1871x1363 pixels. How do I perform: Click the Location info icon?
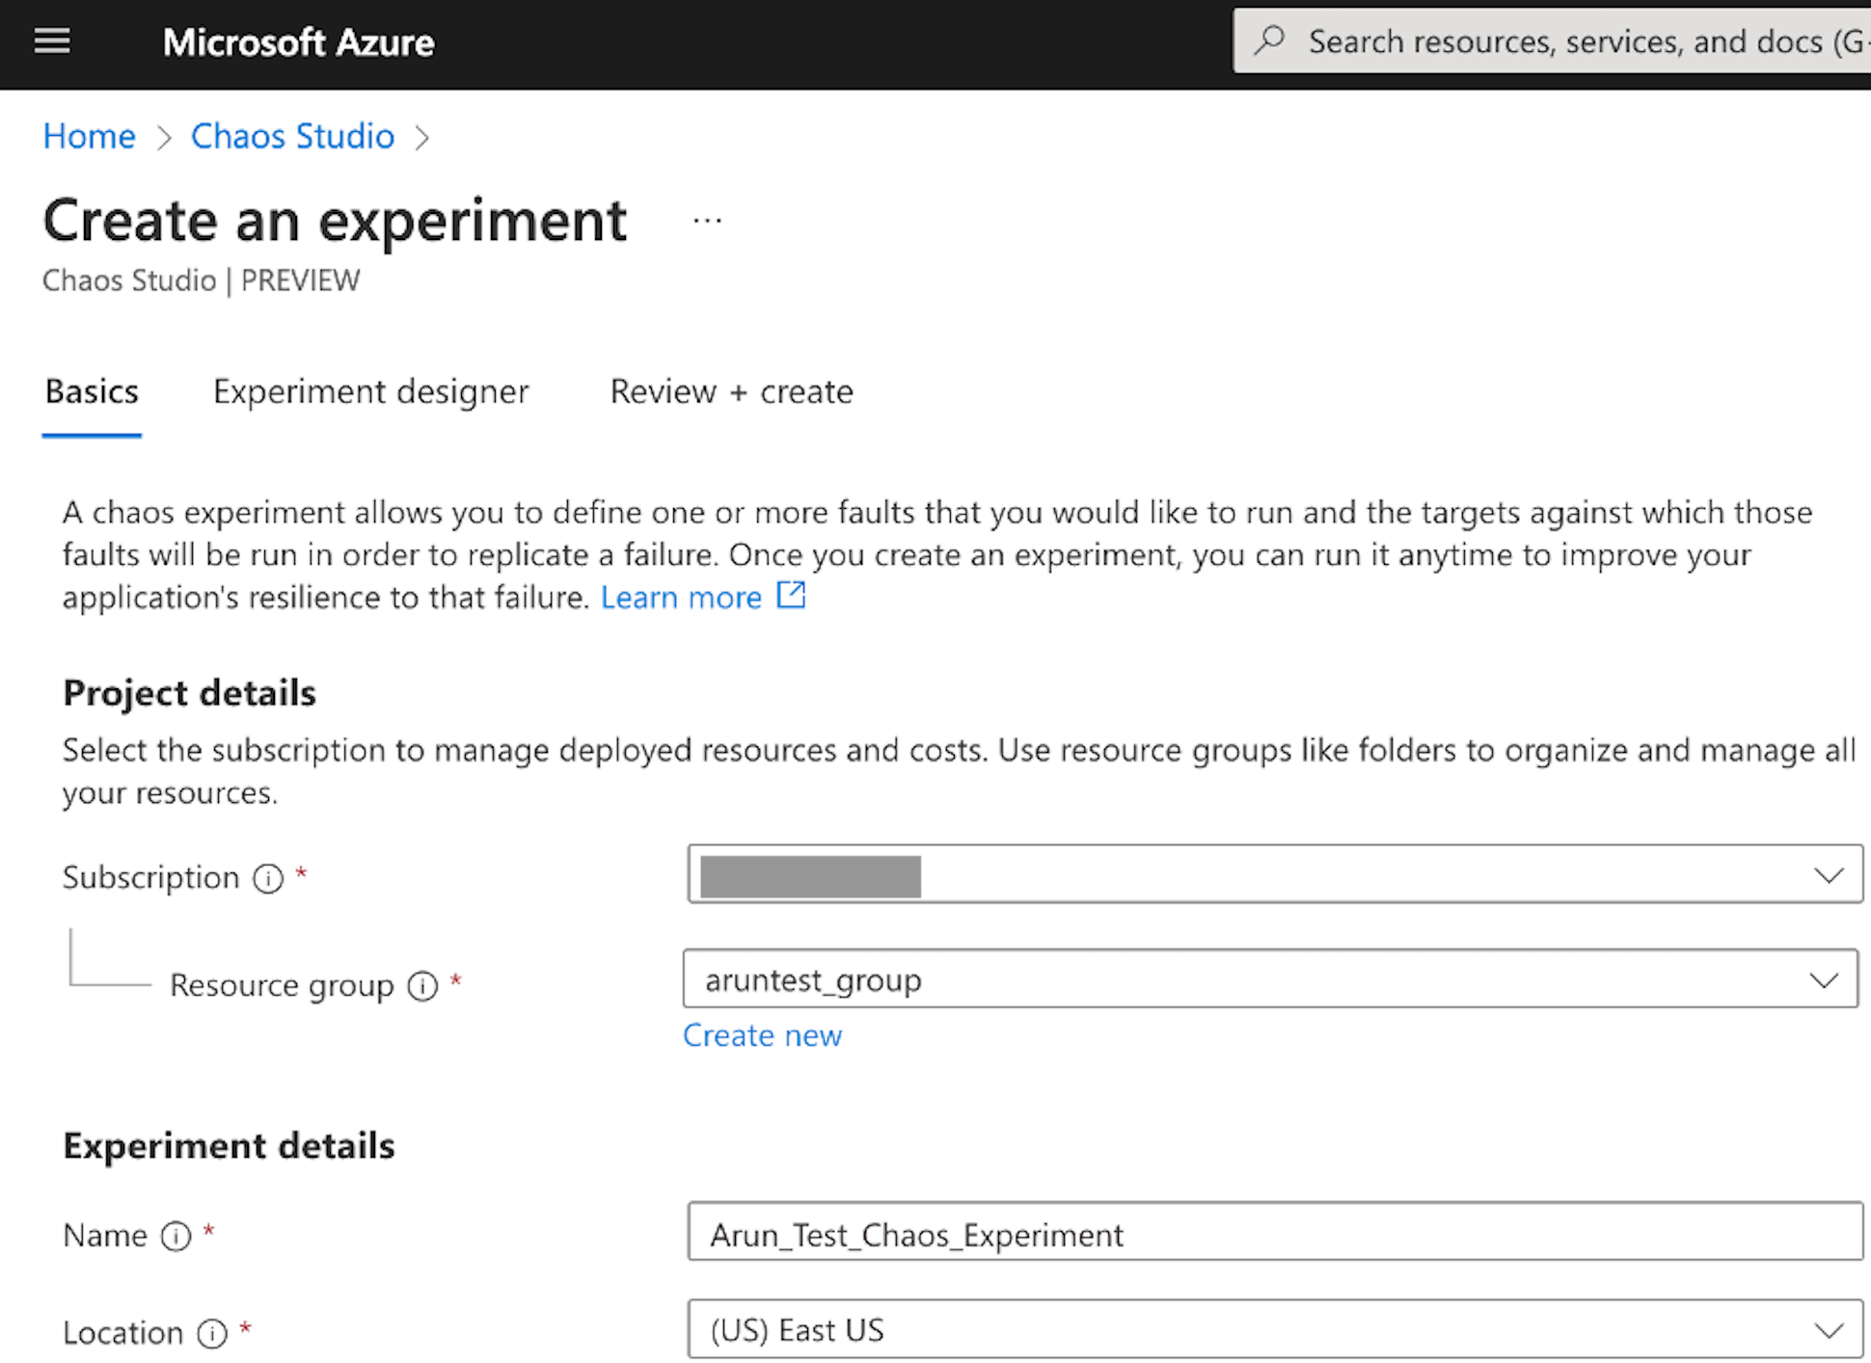(x=212, y=1333)
